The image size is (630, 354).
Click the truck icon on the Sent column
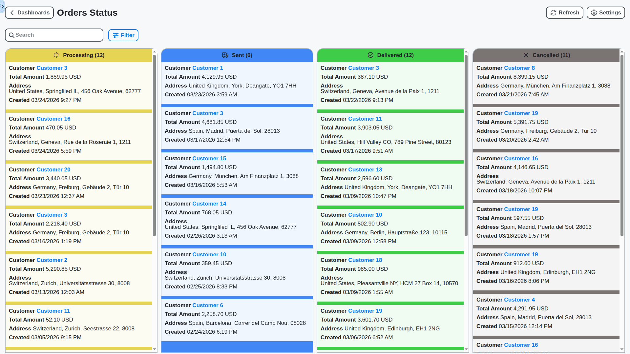click(225, 55)
